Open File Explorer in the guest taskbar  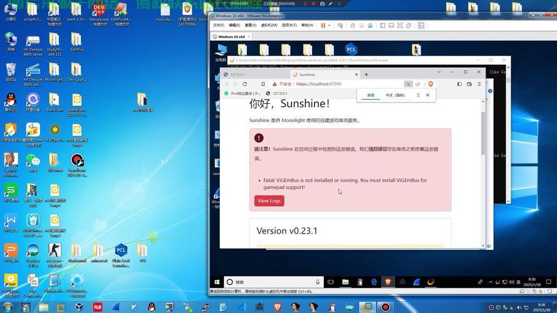click(345, 282)
